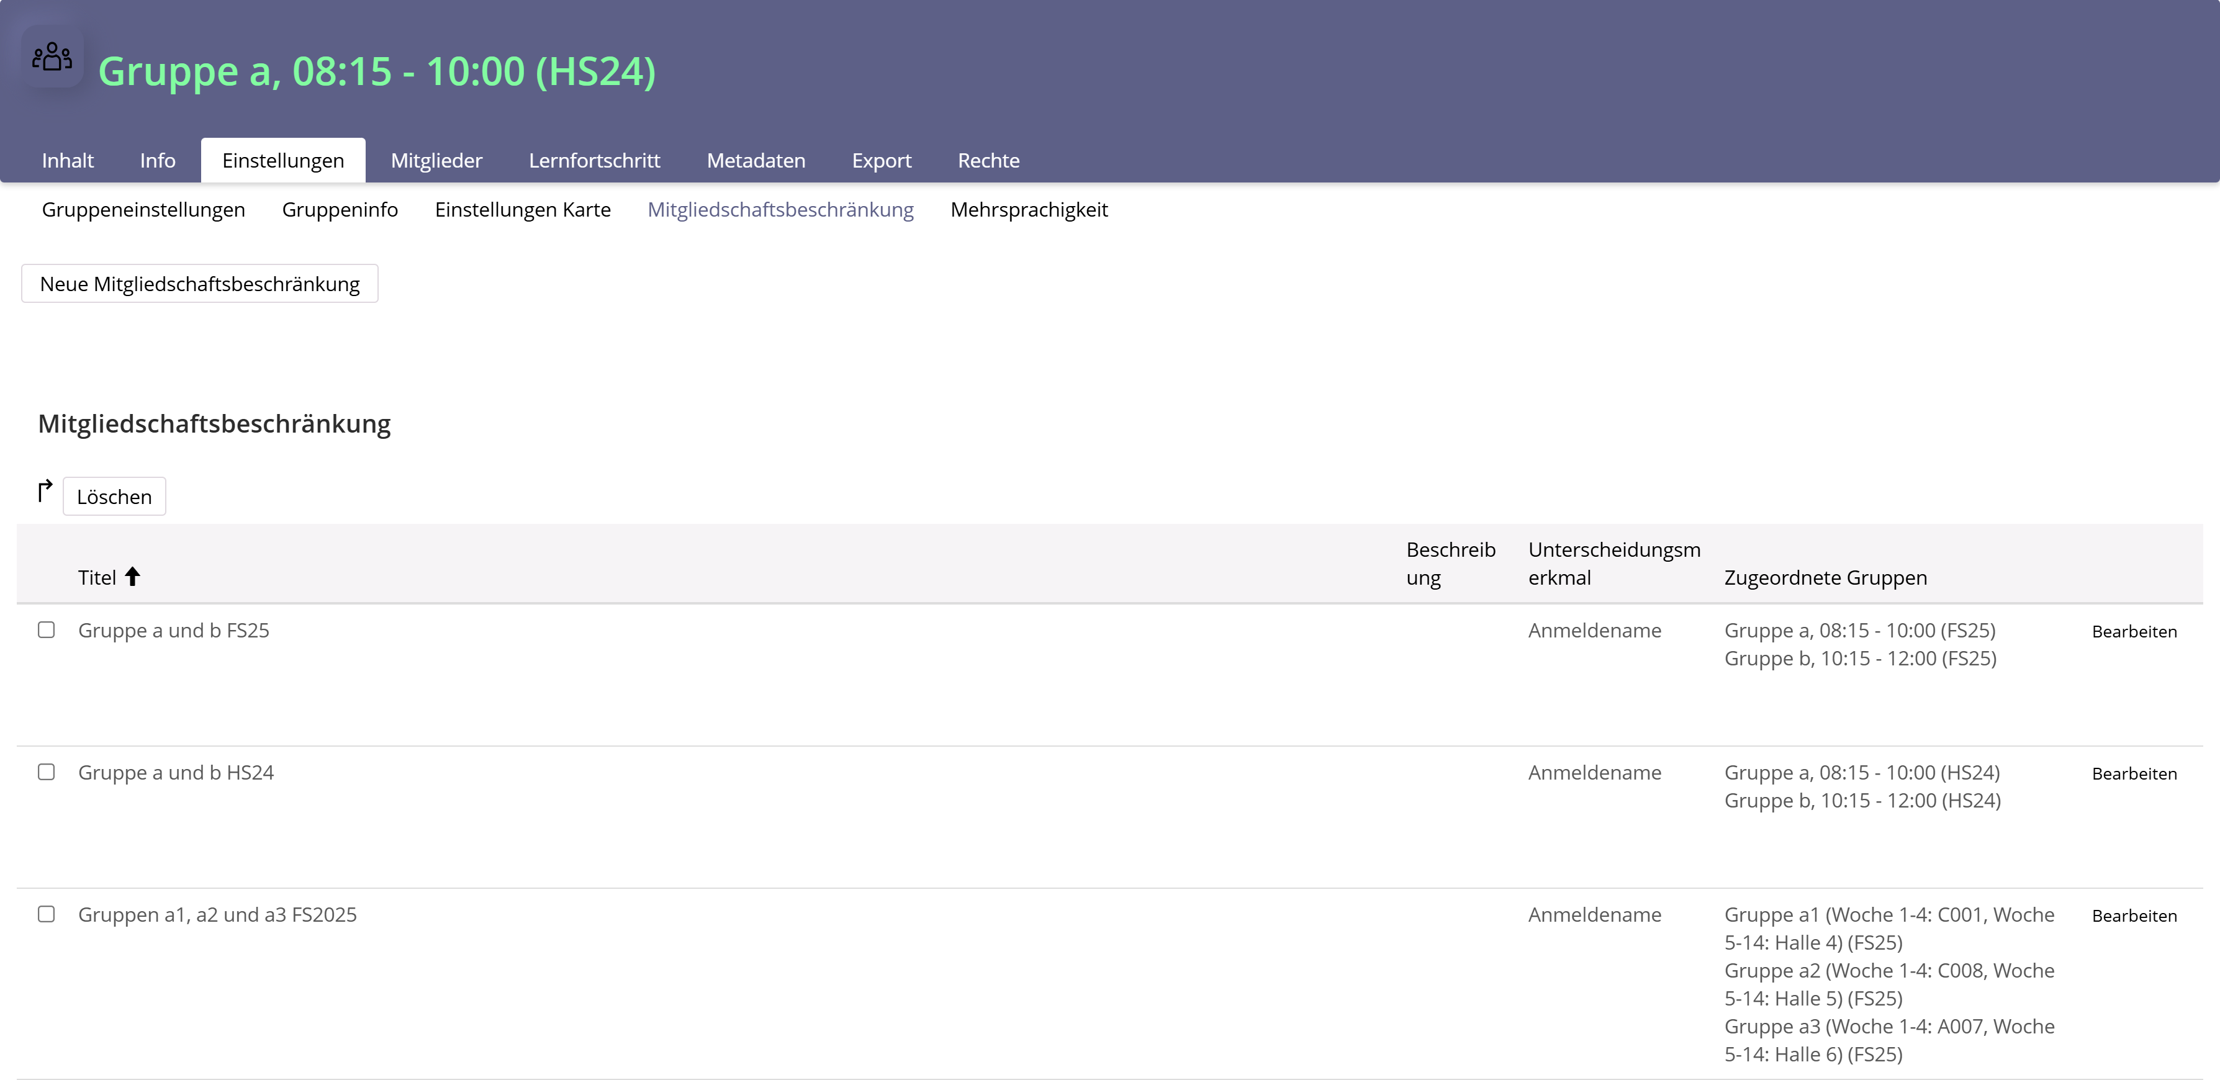Go to the Rechte tab
Screen dimensions: 2220x1080
click(x=988, y=160)
